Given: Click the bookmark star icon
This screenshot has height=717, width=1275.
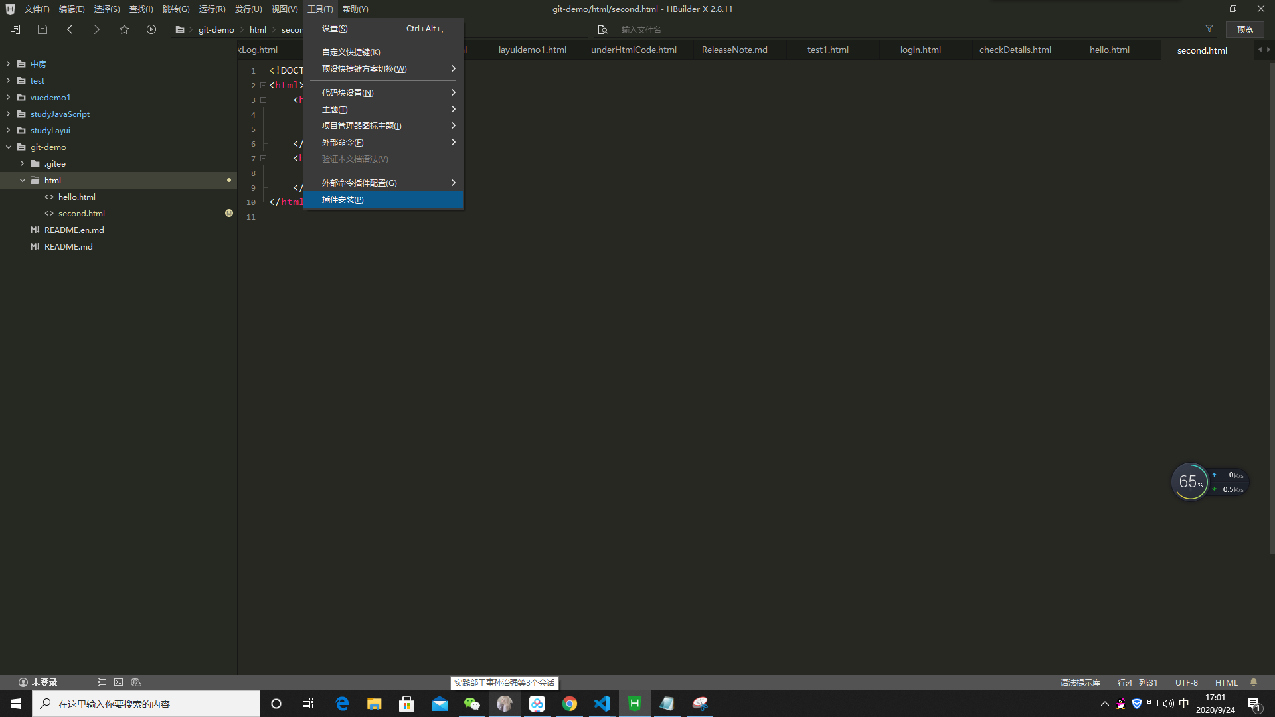Looking at the screenshot, I should tap(124, 29).
